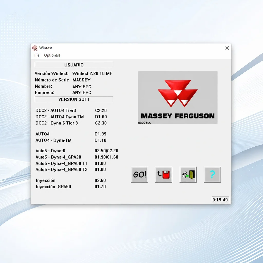Click the 'AUTO4 - Dyna-TM' row label
Screen dimensions: 263x263
(53, 140)
